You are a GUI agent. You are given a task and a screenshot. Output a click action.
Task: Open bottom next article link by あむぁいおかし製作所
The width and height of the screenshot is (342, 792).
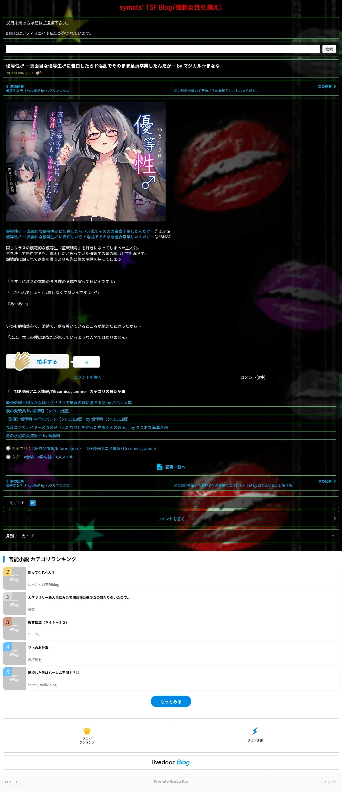pyautogui.click(x=233, y=485)
